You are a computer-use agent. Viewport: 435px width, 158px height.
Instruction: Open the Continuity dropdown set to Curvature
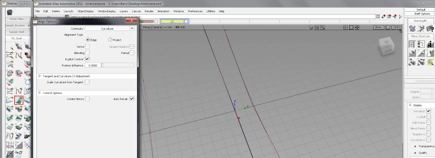click(109, 28)
